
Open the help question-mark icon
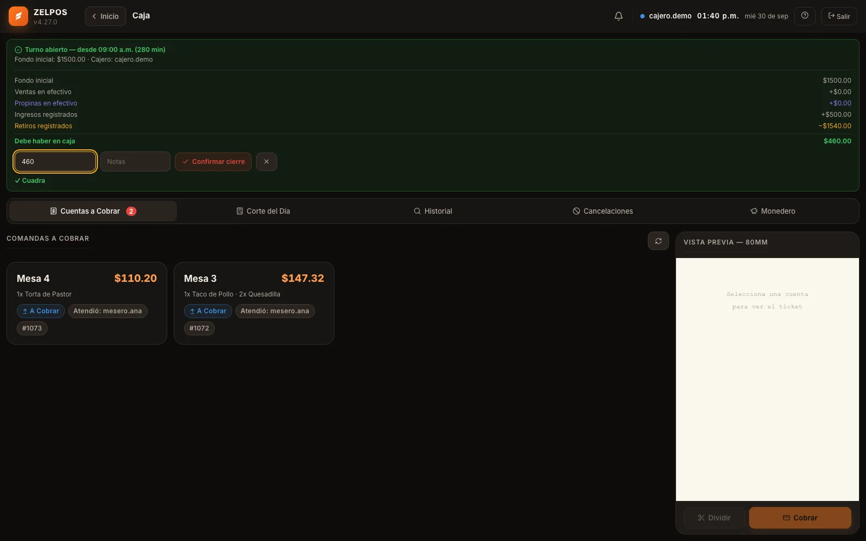point(805,16)
